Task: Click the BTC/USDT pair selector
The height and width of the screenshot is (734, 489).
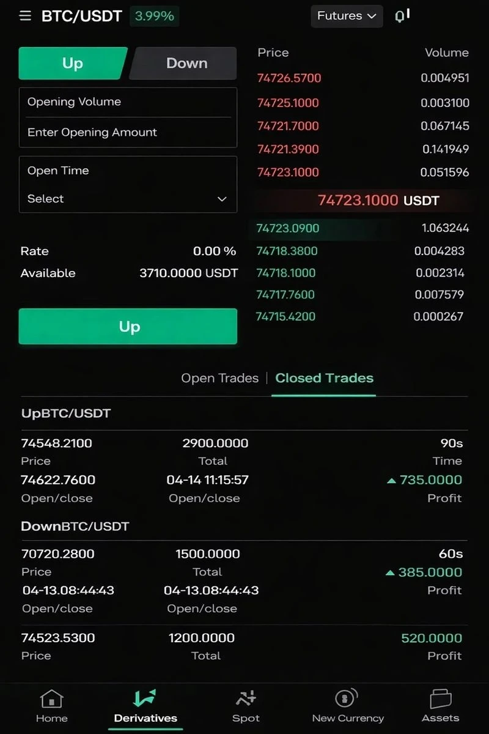Action: 82,16
